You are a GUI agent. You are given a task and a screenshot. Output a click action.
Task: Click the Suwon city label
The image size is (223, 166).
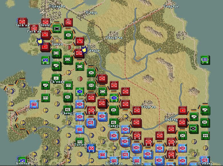coord(57,44)
